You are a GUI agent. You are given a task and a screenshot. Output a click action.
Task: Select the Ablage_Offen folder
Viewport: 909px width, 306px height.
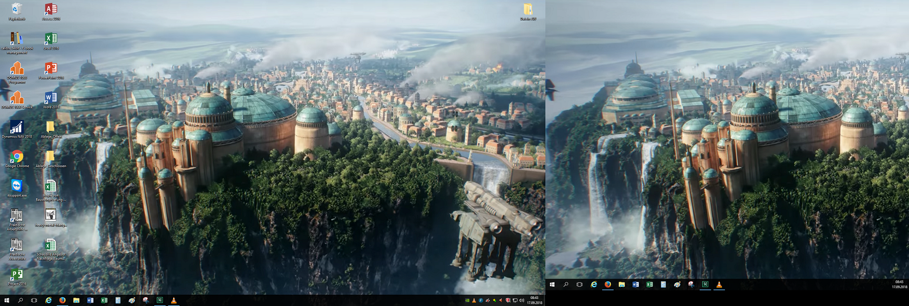coord(50,127)
